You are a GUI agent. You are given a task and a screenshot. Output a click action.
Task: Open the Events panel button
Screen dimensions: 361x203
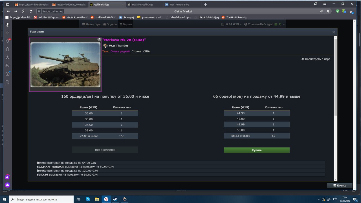click(340, 185)
